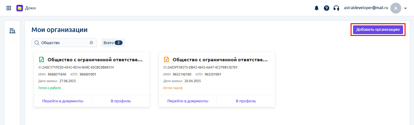
Task: Focus the search field containing Общество
Action: click(64, 43)
